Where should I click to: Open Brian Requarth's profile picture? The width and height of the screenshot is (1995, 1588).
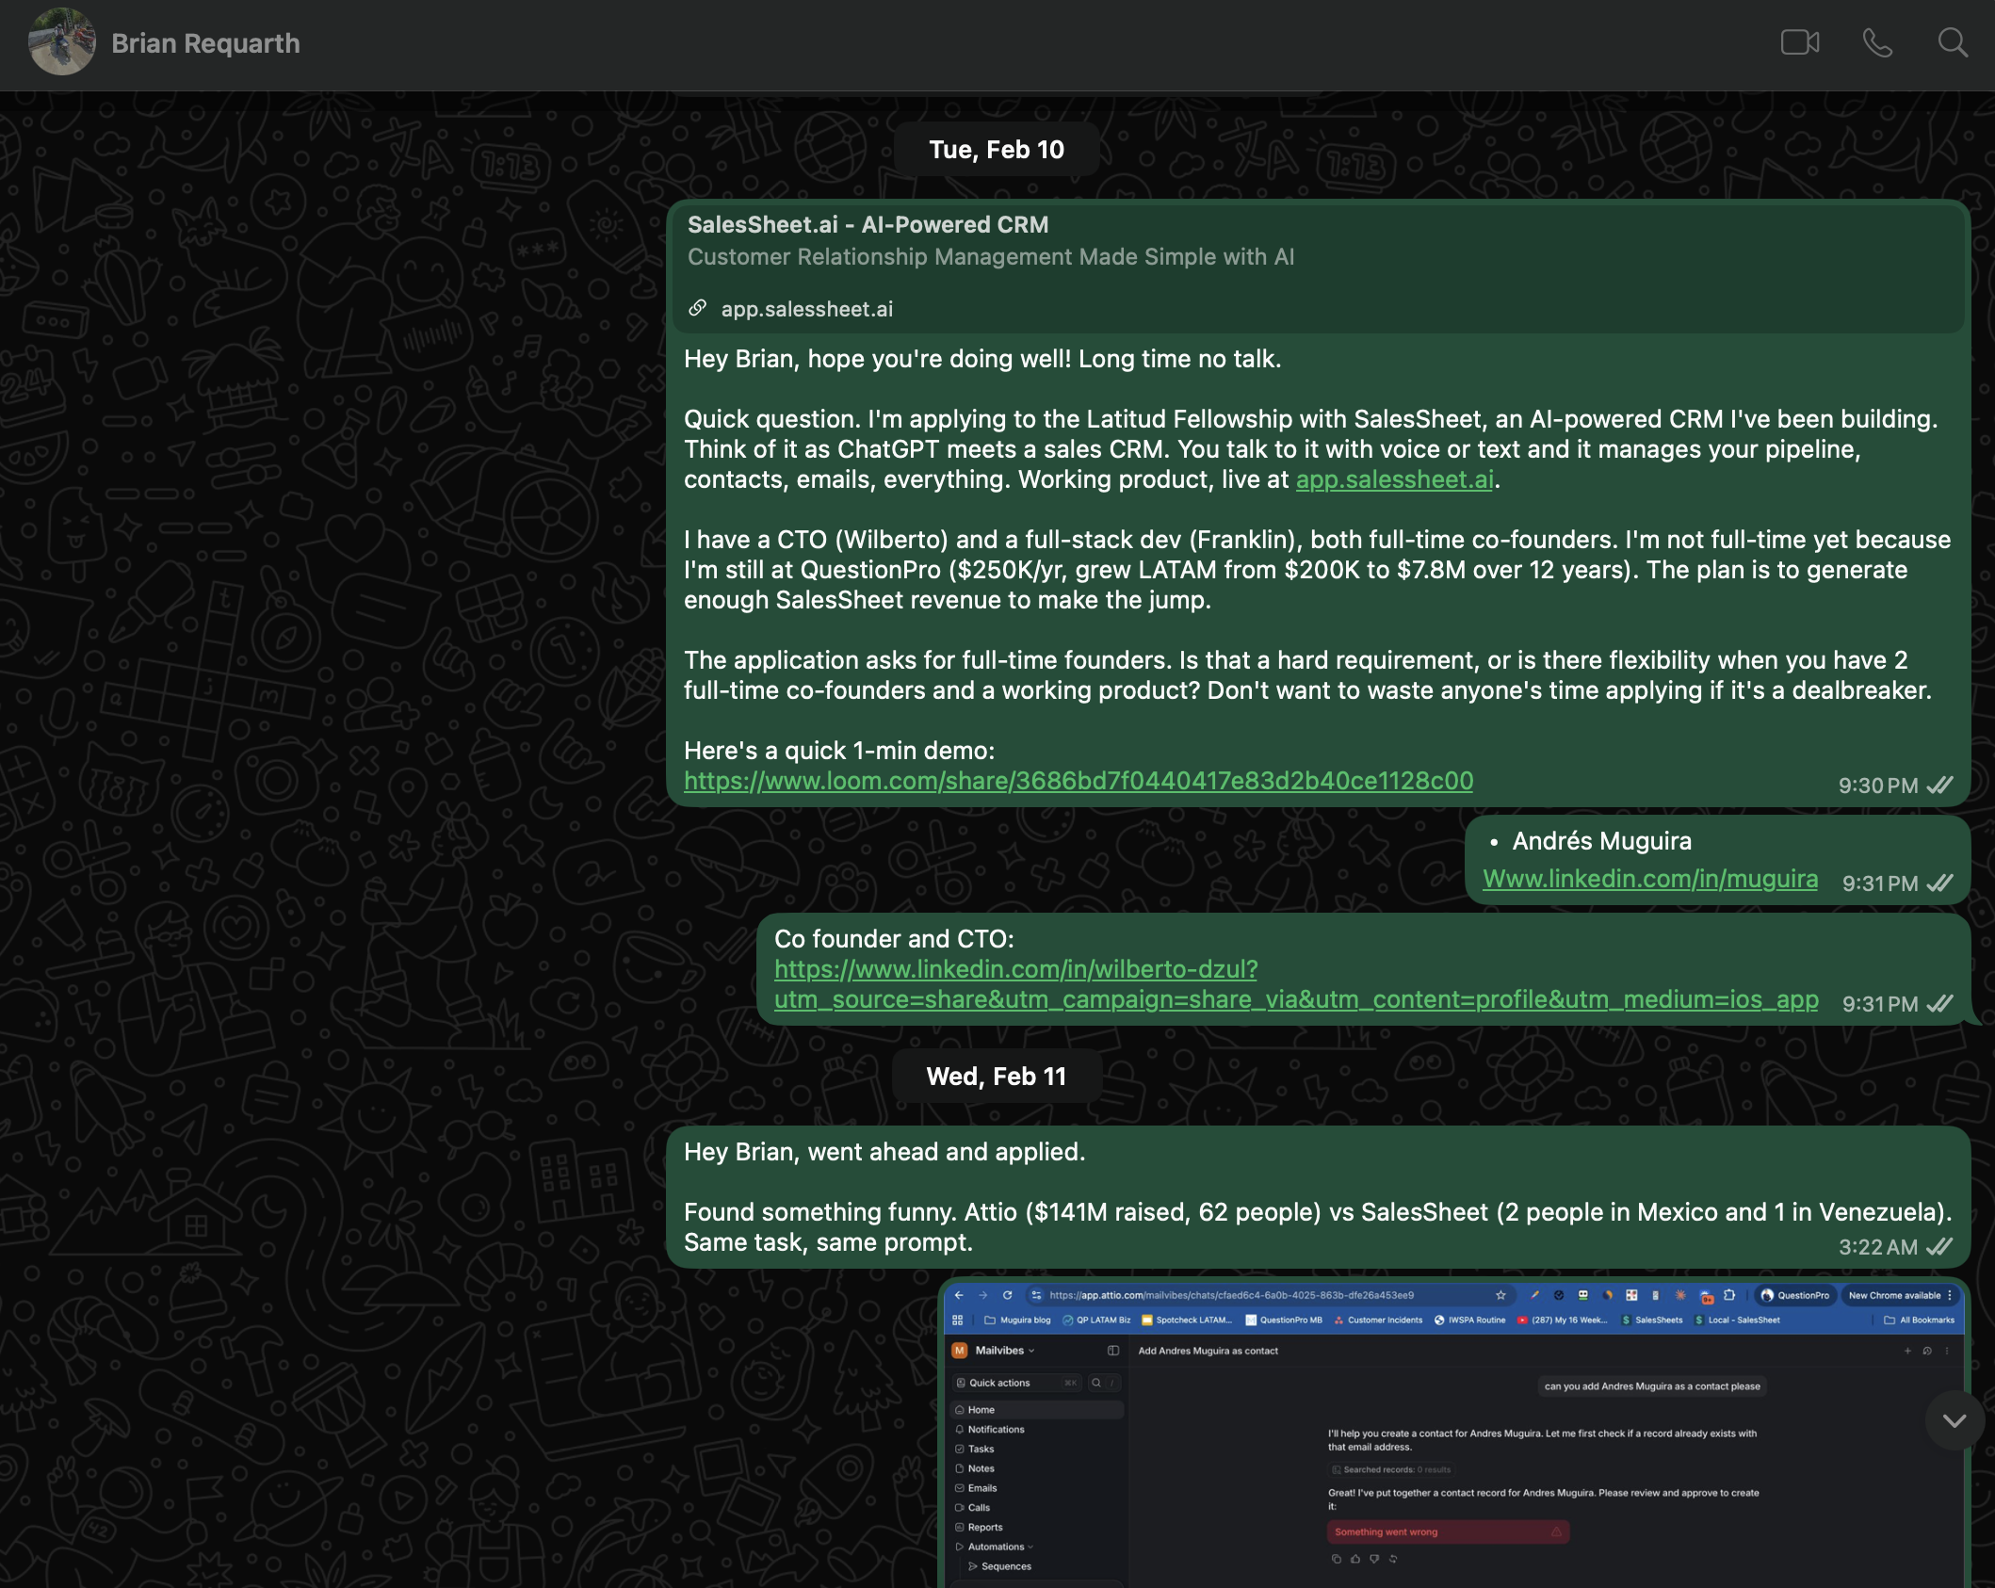pyautogui.click(x=62, y=41)
